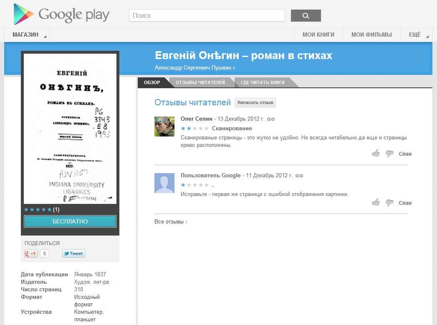The image size is (437, 325).
Task: Click the Написать отзыв button
Action: tap(255, 102)
